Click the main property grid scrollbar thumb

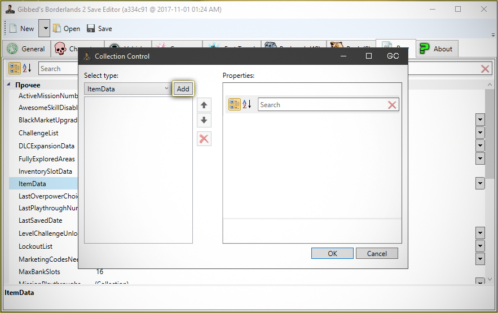(490, 133)
